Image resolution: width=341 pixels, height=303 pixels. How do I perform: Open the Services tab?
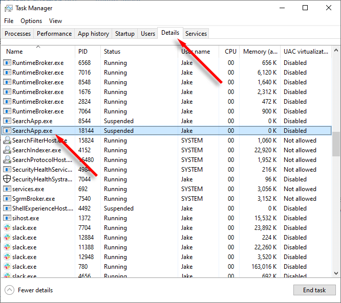click(196, 34)
